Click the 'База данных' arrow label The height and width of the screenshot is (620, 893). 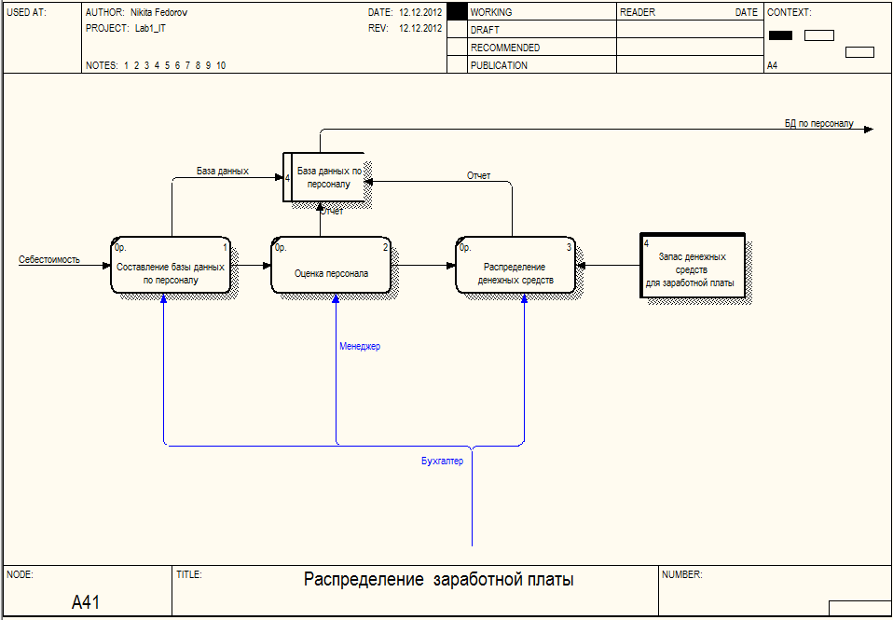[223, 171]
